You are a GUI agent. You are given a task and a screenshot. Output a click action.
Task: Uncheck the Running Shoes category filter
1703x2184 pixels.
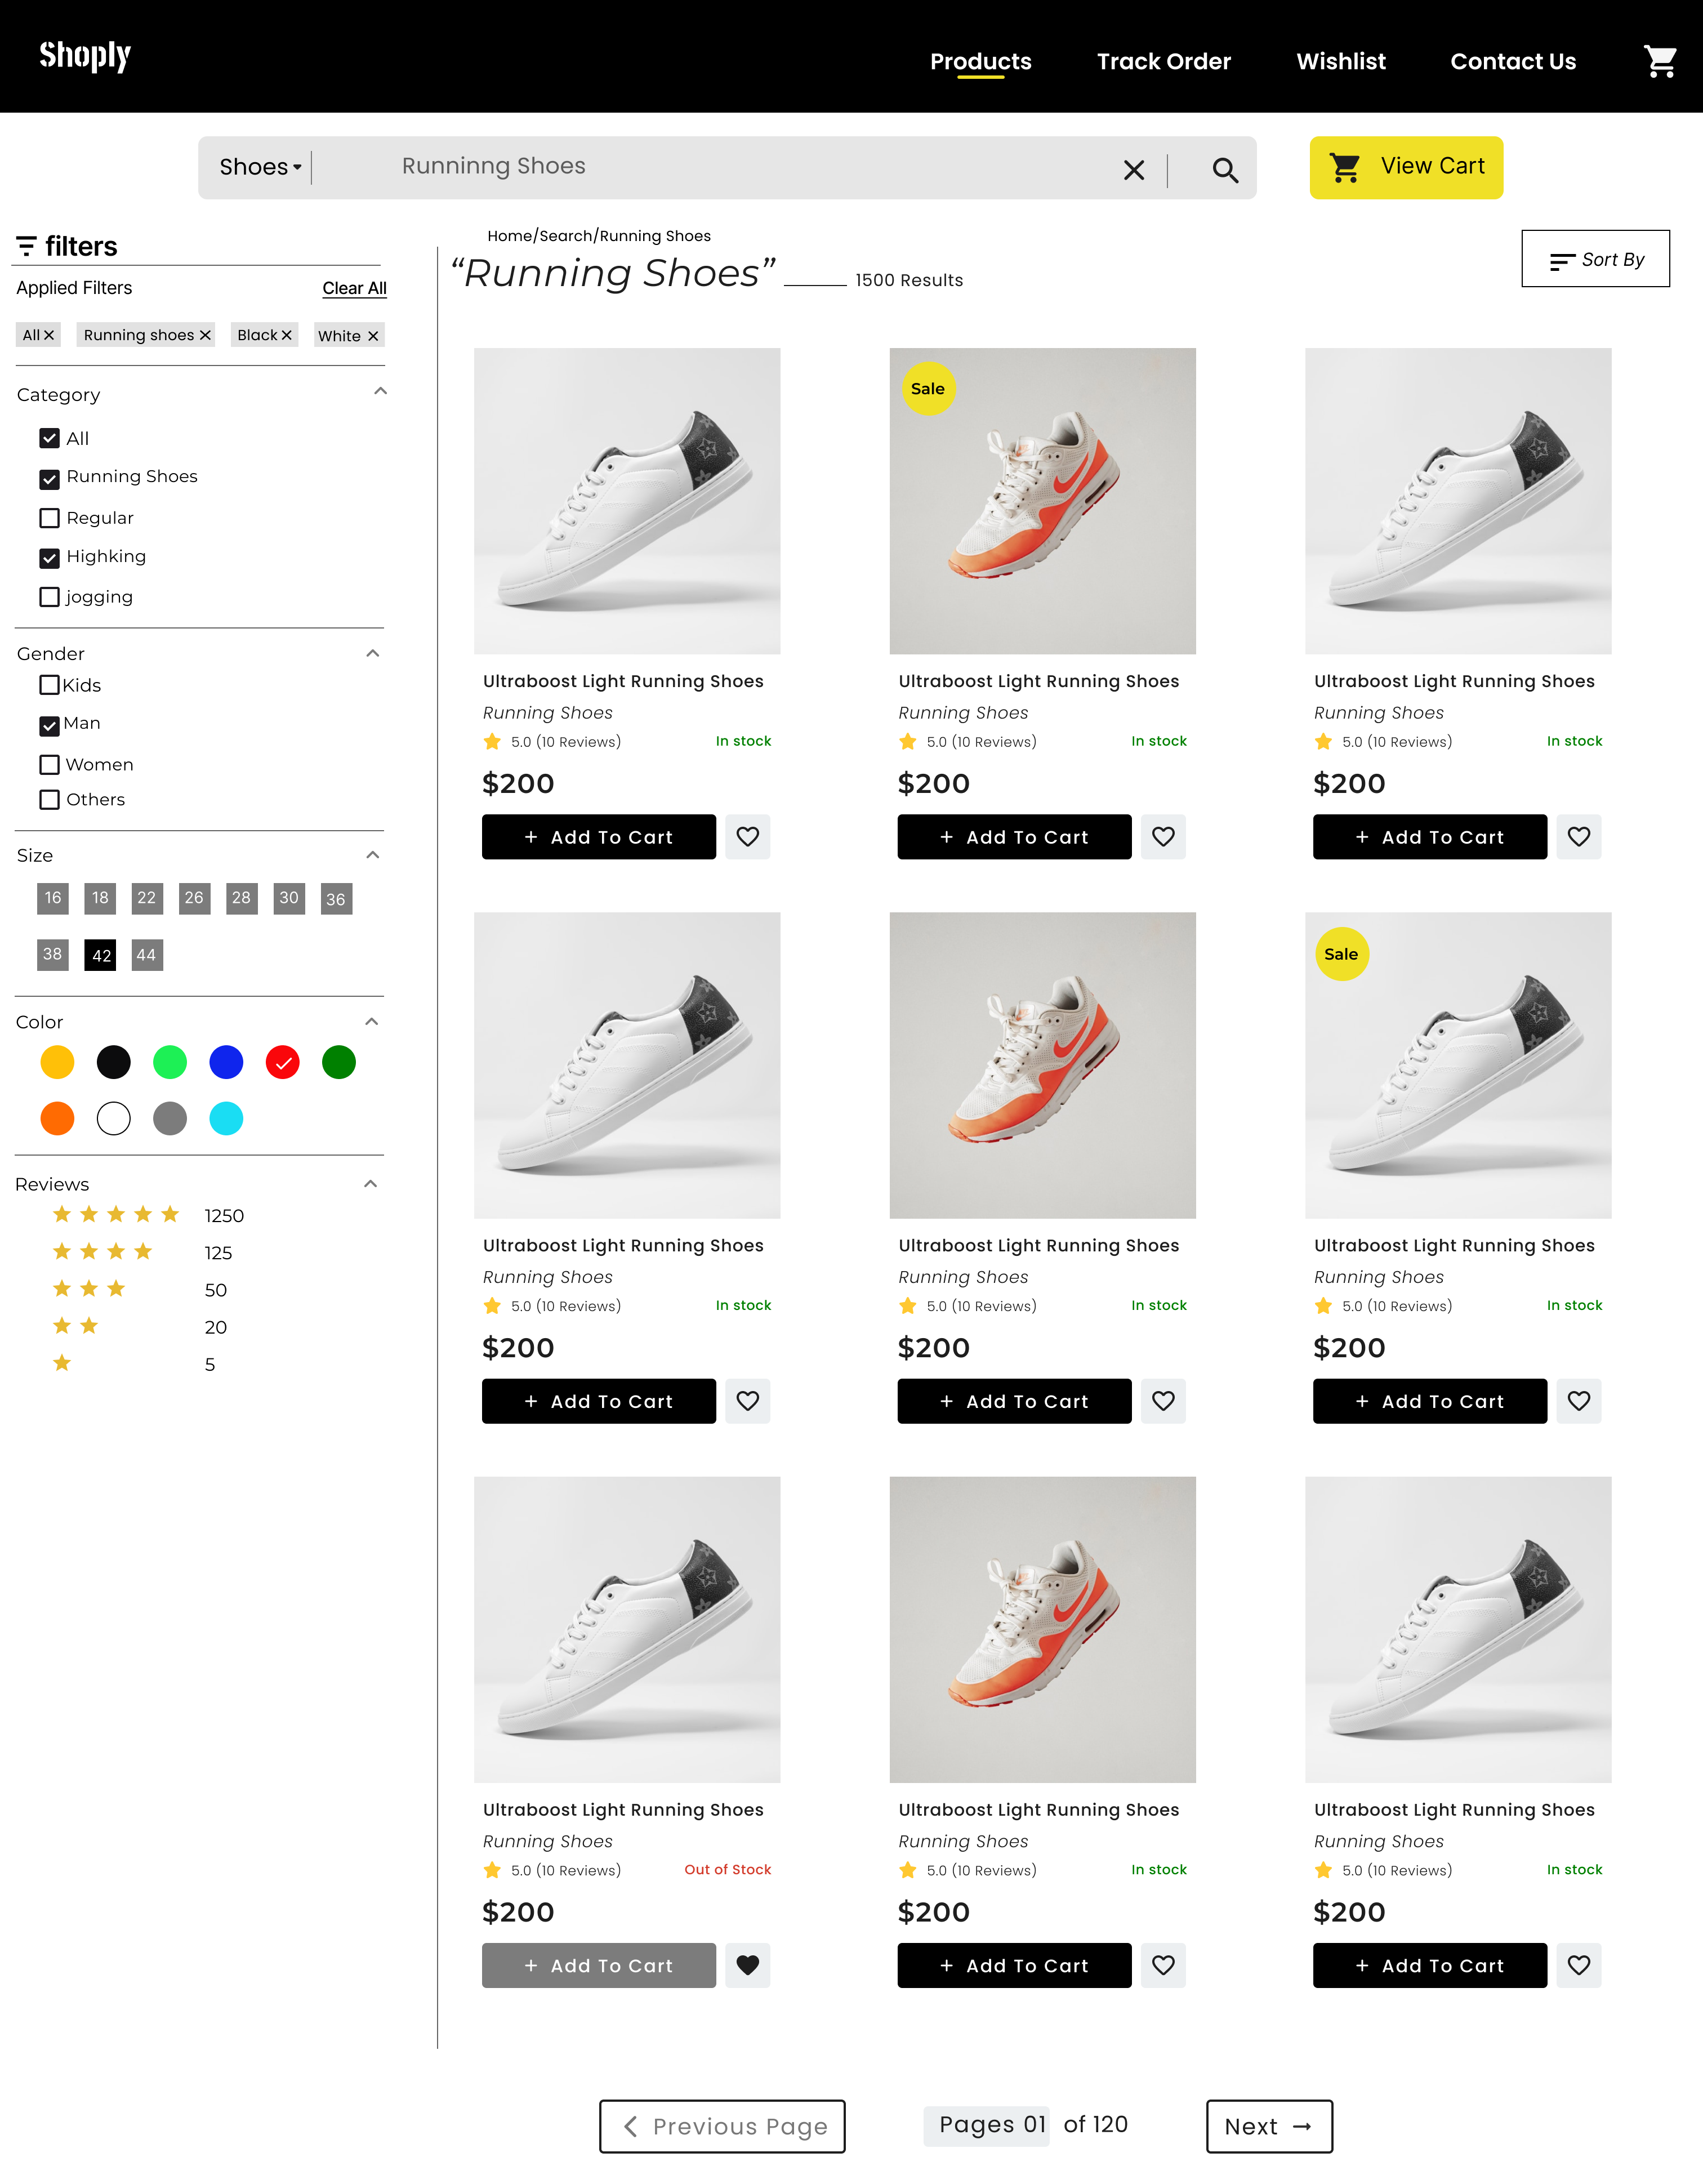[x=50, y=479]
